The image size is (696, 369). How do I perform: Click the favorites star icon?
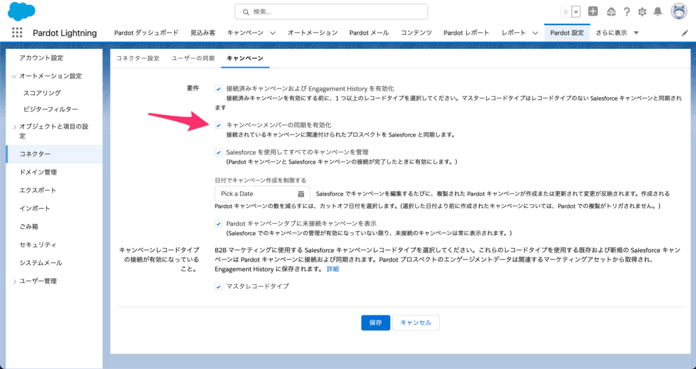565,12
